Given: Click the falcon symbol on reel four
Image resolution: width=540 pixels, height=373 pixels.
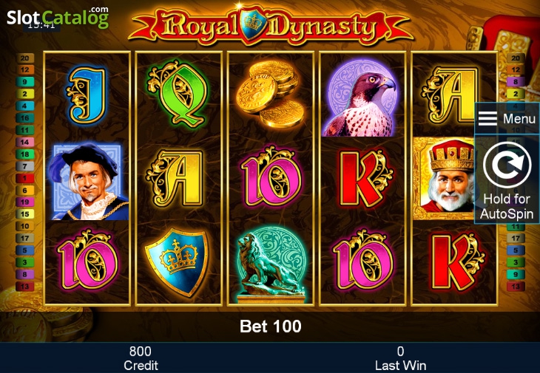Looking at the screenshot, I should click(x=362, y=97).
